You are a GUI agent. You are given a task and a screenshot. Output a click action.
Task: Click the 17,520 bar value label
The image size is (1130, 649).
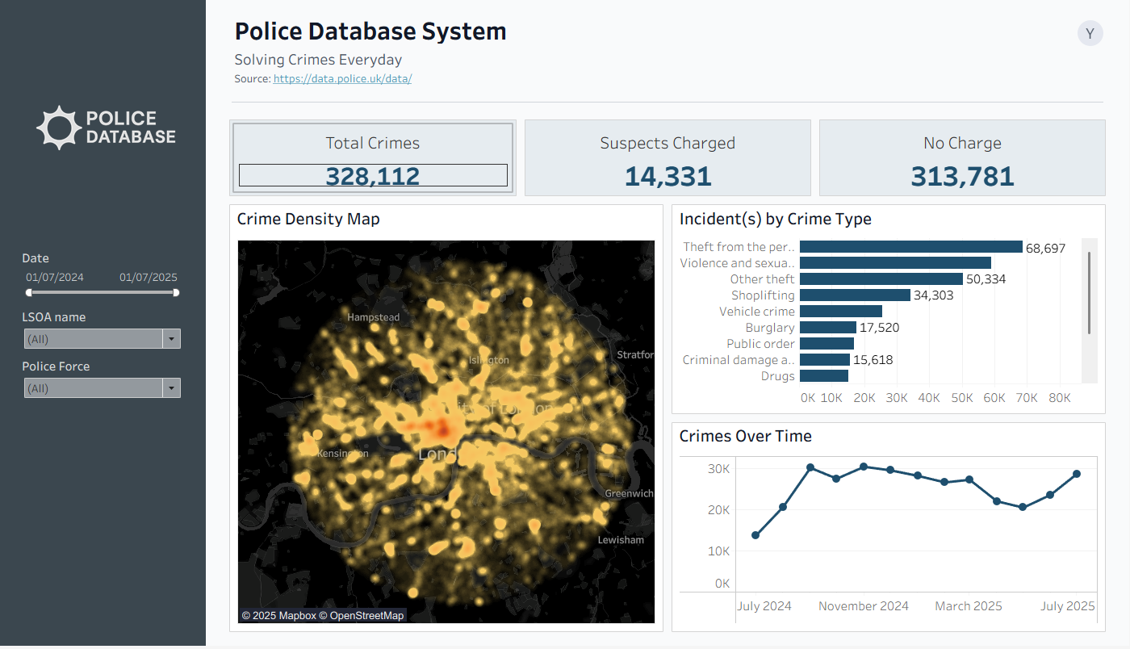[x=880, y=328]
